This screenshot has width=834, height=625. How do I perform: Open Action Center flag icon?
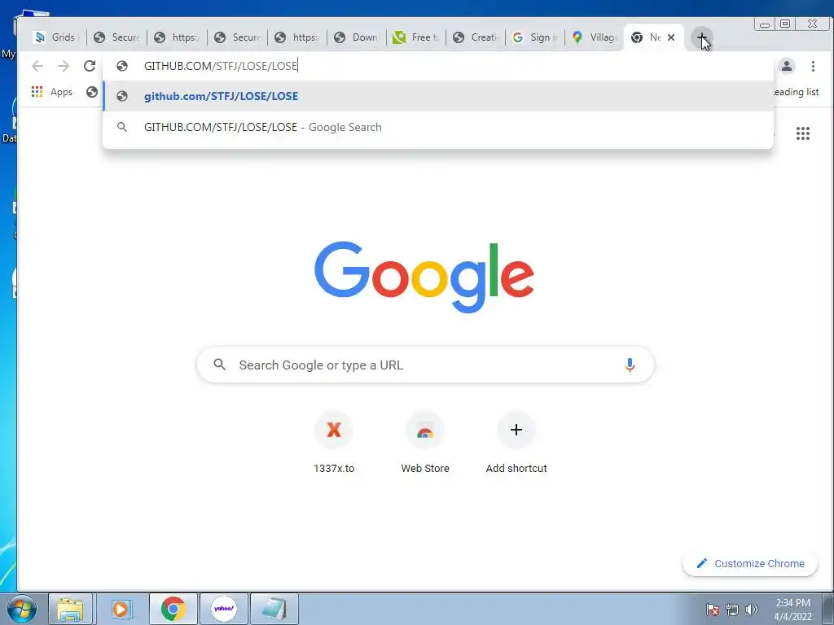coord(713,610)
